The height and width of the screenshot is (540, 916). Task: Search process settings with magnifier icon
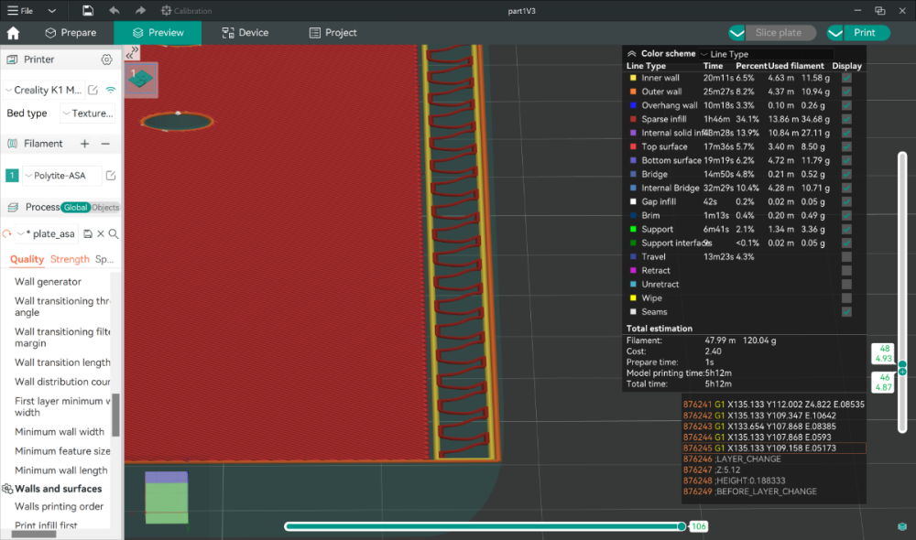(x=114, y=234)
